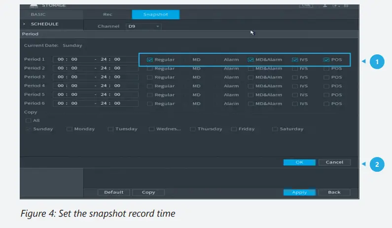Screen dimensions: 392x228
Task: Open the SCHEDULE sidebar item
Action: (x=44, y=24)
